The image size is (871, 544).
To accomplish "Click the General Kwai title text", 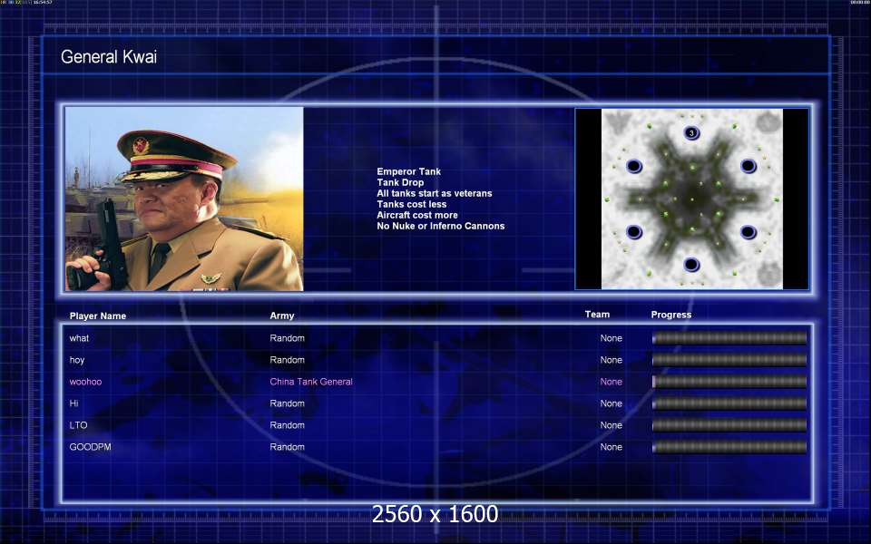I will (109, 56).
